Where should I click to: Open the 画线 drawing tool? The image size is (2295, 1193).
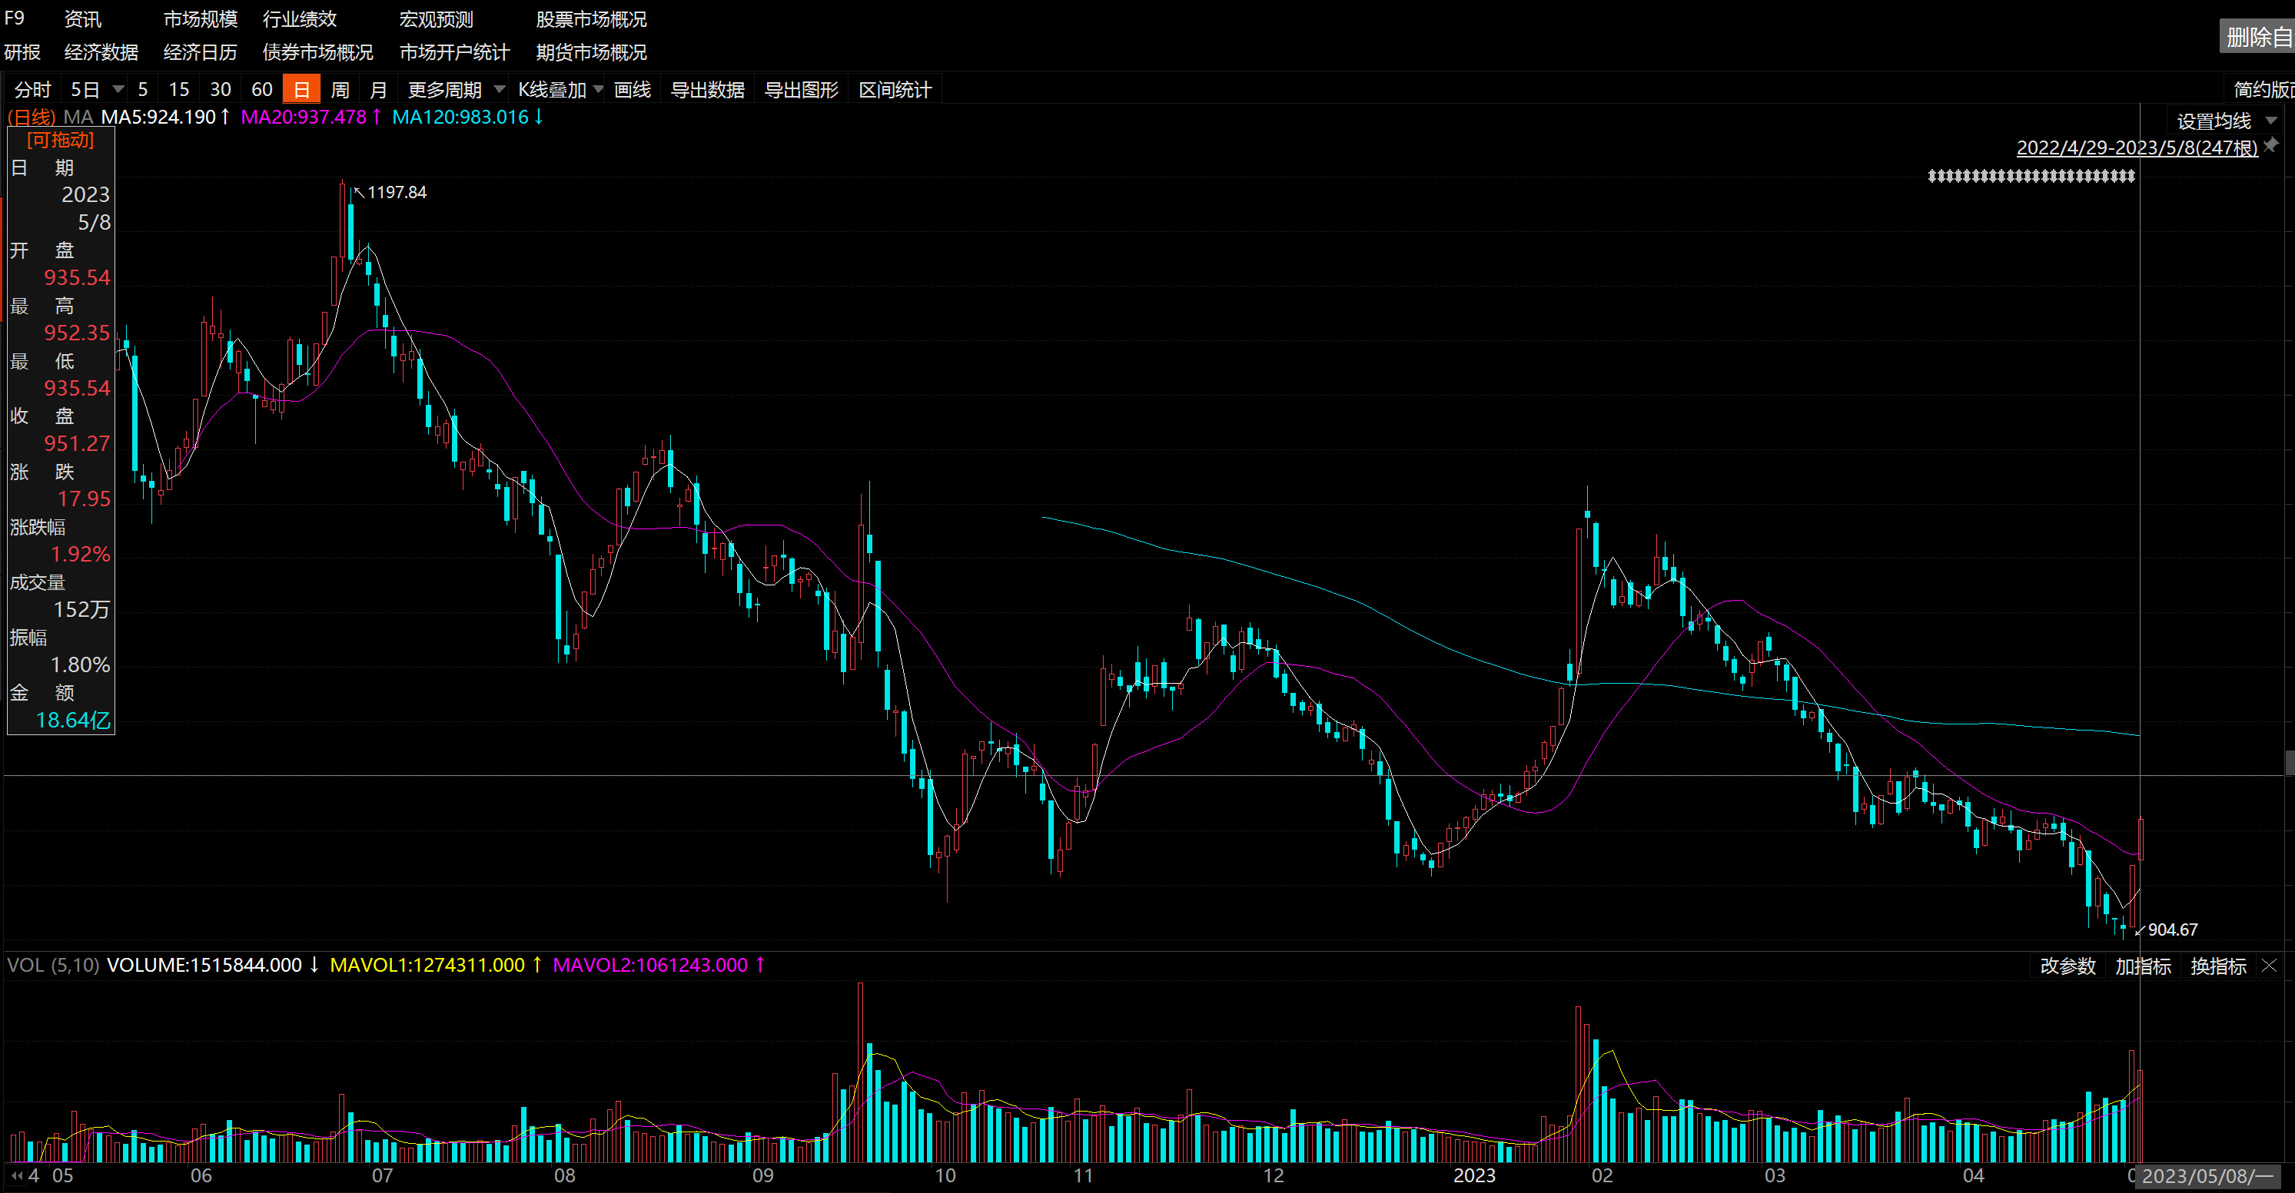(632, 90)
